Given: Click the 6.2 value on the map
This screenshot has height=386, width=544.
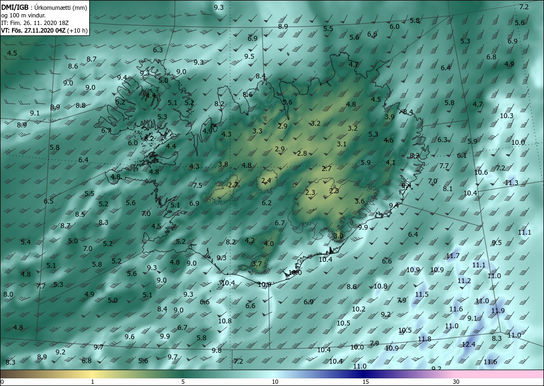Looking at the screenshot, I should 267,203.
